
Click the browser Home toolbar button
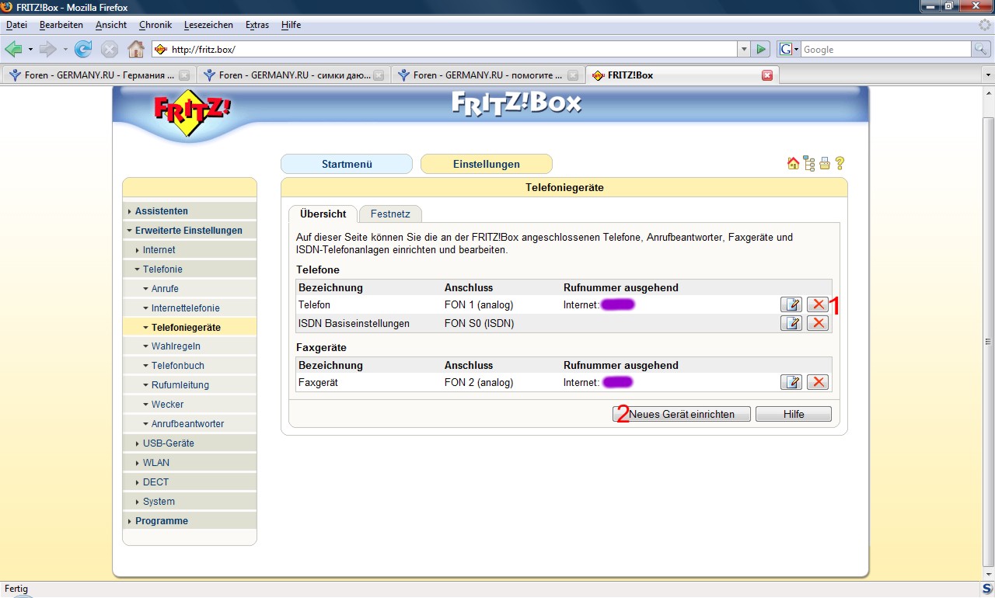136,49
